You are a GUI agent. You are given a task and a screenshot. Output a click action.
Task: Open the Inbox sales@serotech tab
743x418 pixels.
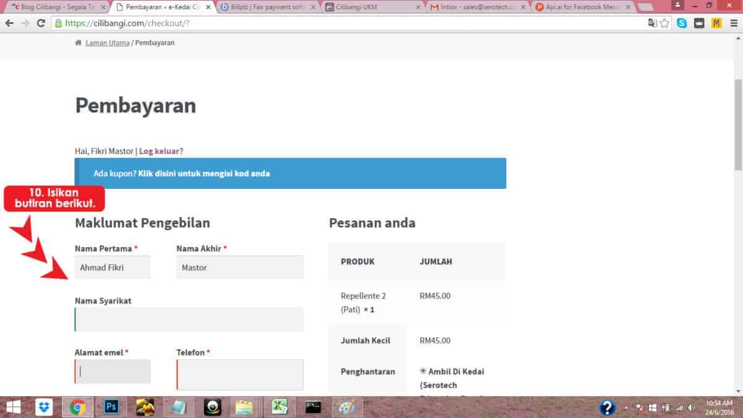476,7
